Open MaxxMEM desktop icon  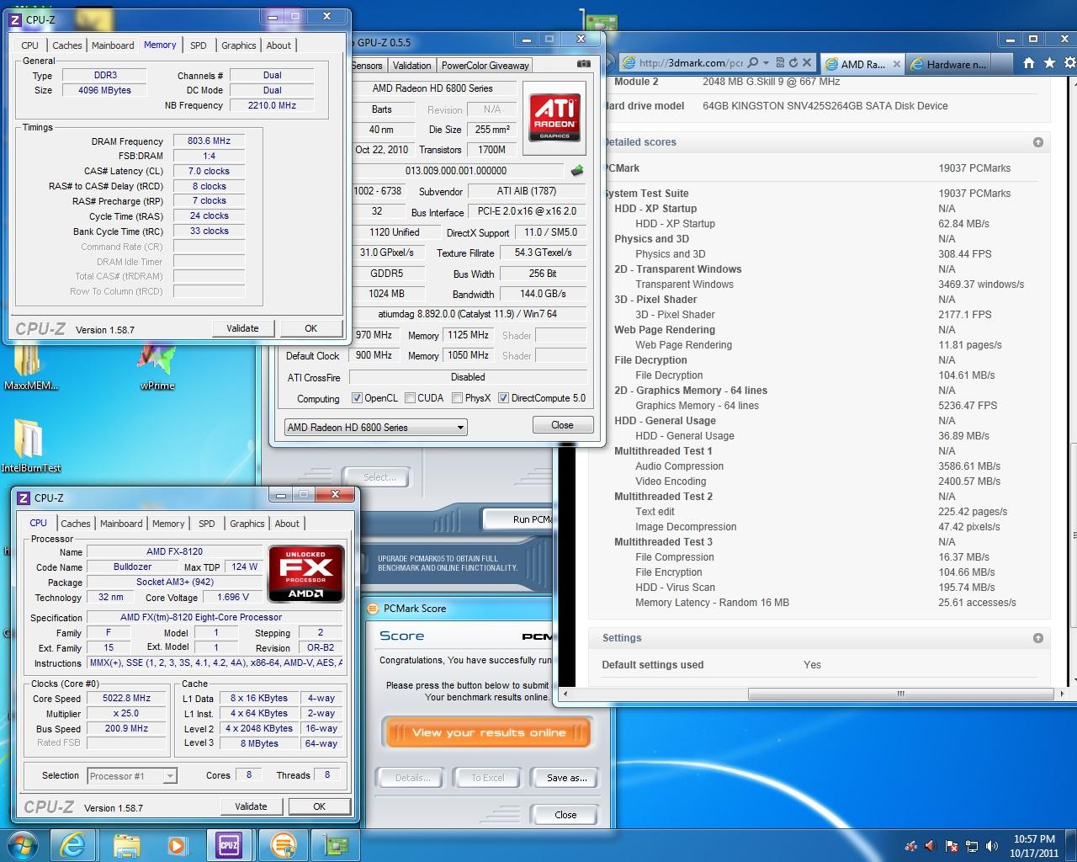[x=30, y=369]
